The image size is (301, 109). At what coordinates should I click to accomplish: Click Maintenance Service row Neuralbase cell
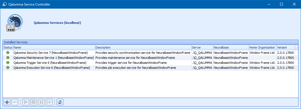(x=231, y=57)
